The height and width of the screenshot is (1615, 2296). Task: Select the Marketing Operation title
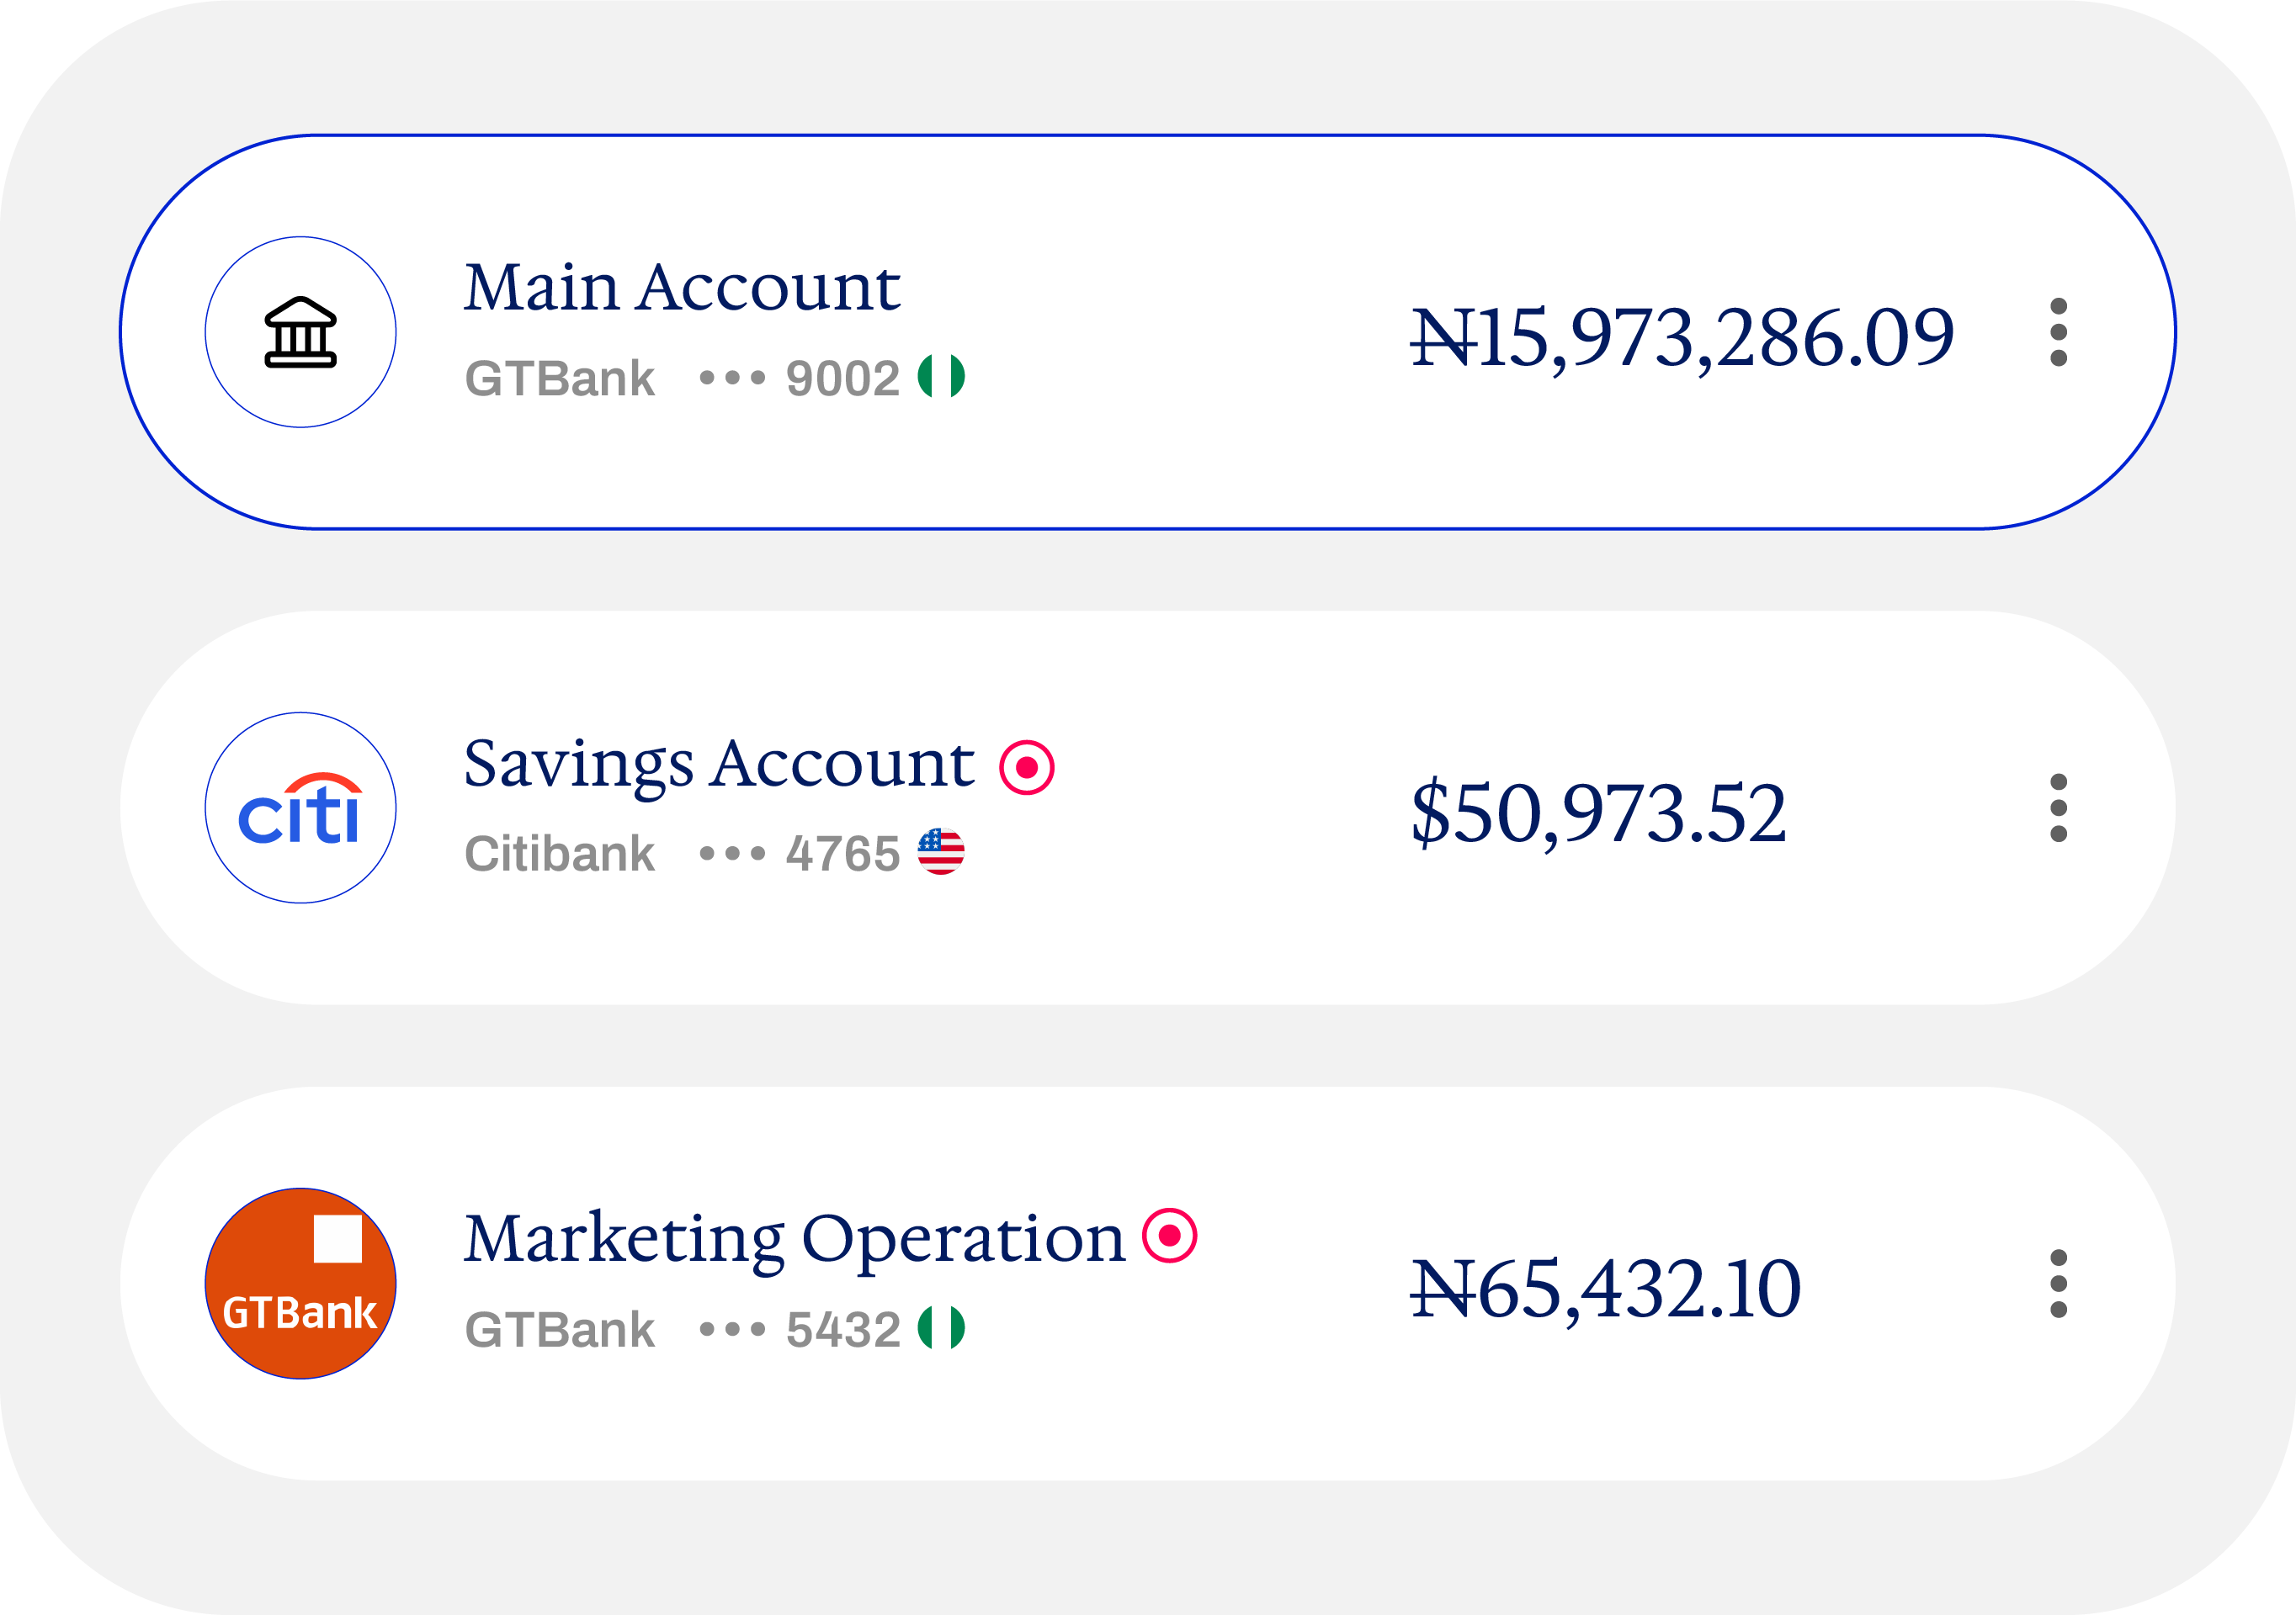[x=795, y=1242]
